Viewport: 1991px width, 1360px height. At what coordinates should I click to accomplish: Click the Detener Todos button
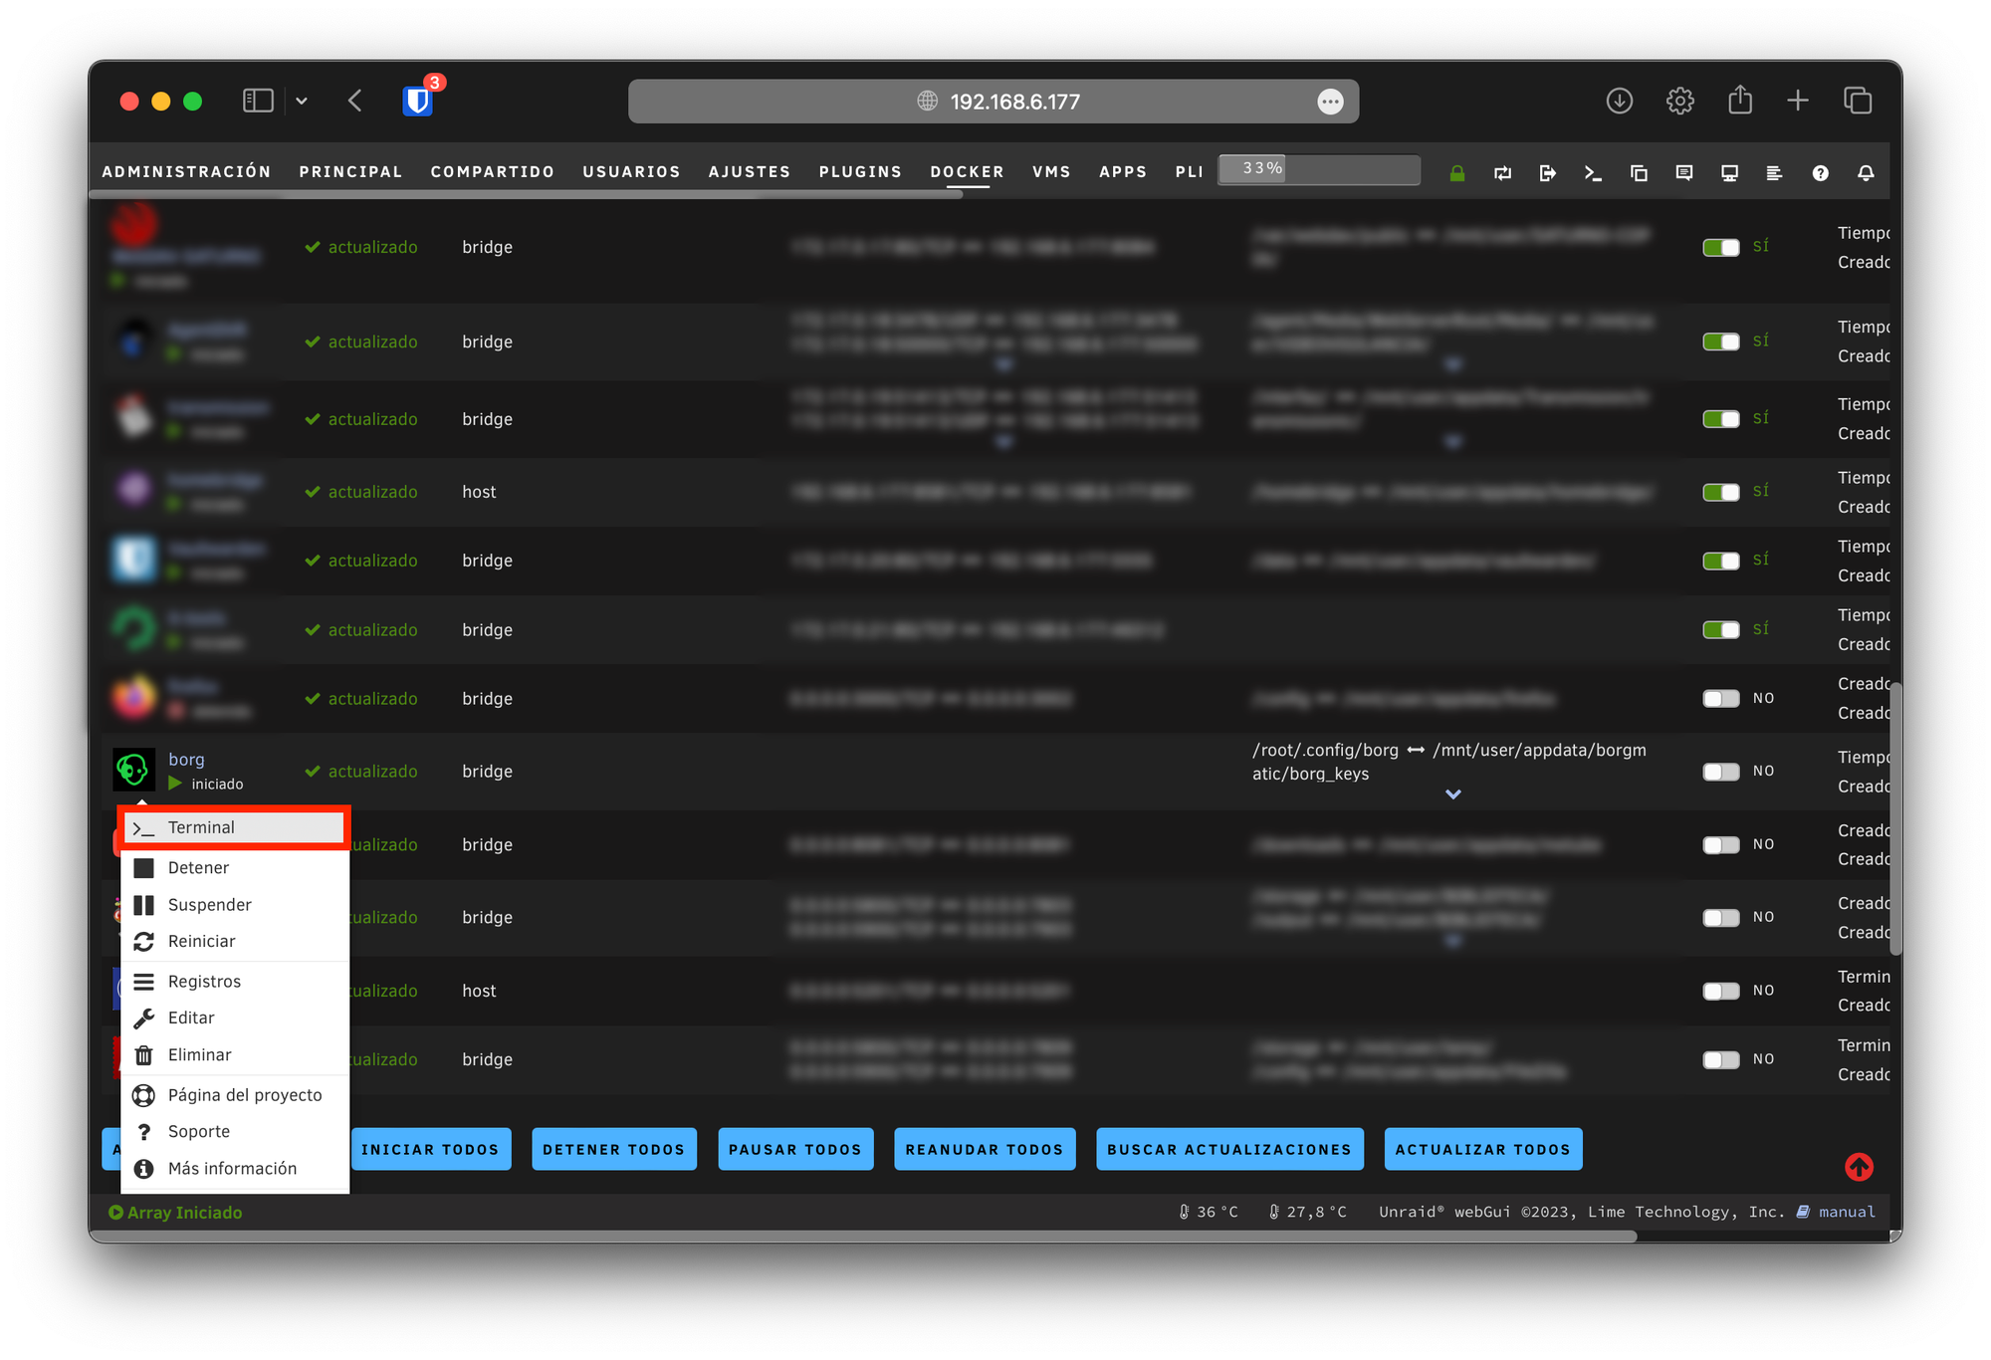[614, 1149]
